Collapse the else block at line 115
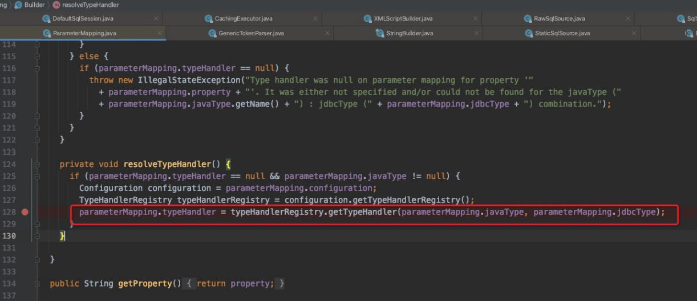 [x=37, y=56]
